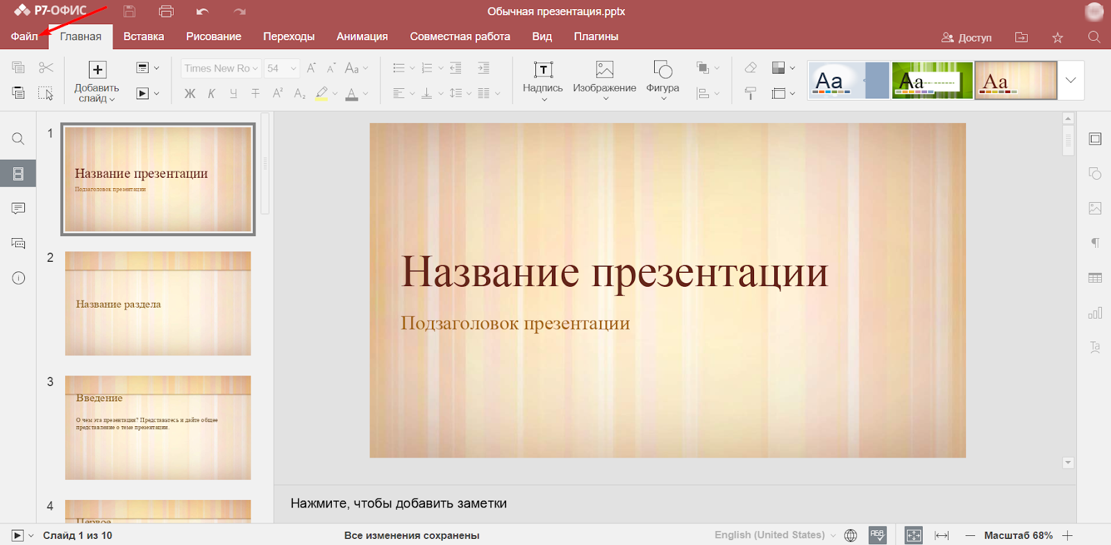1111x545 pixels.
Task: Switch to the Переходы tab
Action: [x=289, y=37]
